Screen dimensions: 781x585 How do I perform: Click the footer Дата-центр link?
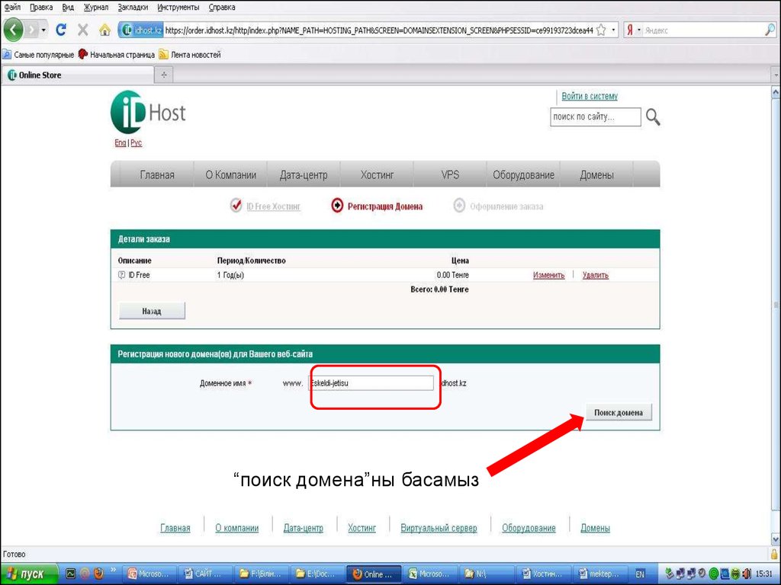304,528
